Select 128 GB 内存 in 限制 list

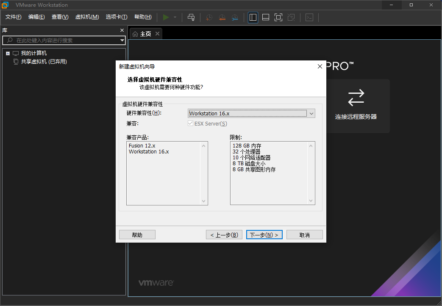[247, 146]
